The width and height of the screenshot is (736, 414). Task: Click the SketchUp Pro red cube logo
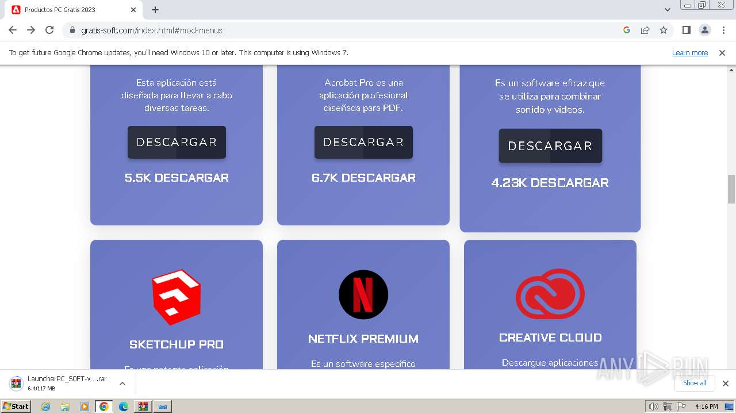coord(177,297)
